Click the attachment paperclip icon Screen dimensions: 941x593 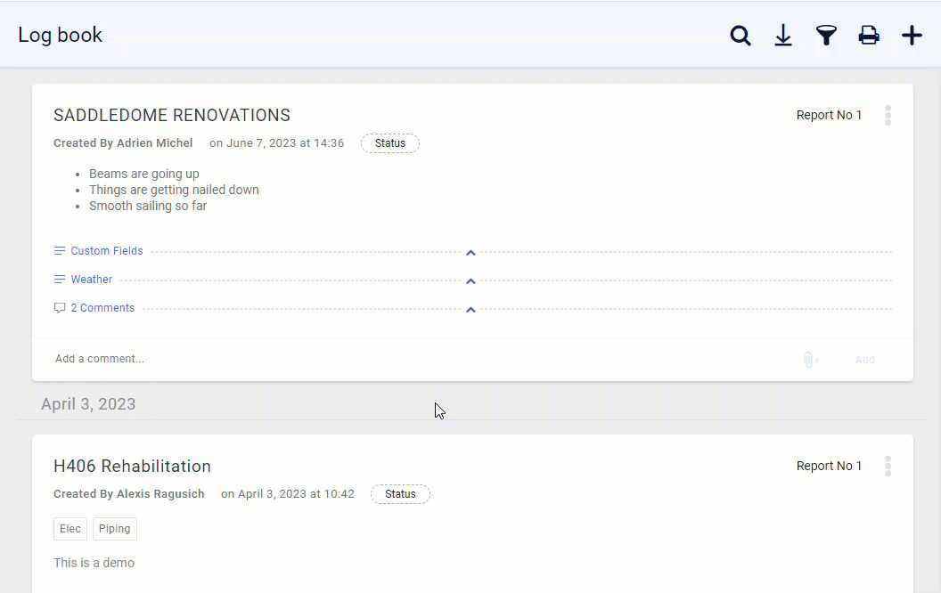pyautogui.click(x=810, y=360)
